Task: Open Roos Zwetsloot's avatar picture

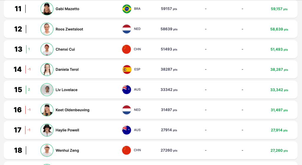Action: coord(47,29)
